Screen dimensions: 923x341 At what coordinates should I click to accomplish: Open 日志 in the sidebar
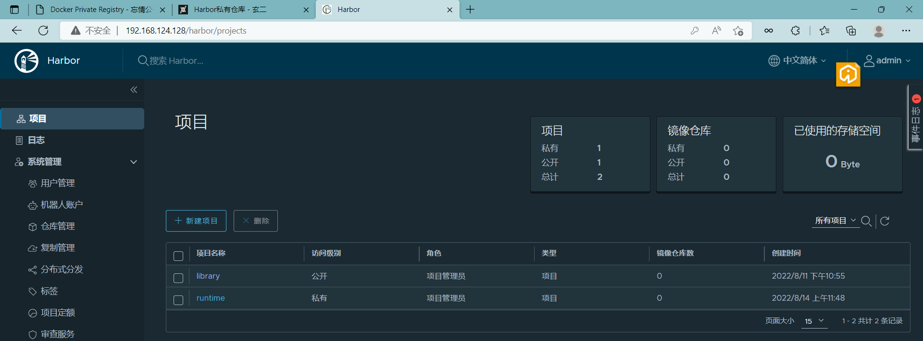click(36, 140)
